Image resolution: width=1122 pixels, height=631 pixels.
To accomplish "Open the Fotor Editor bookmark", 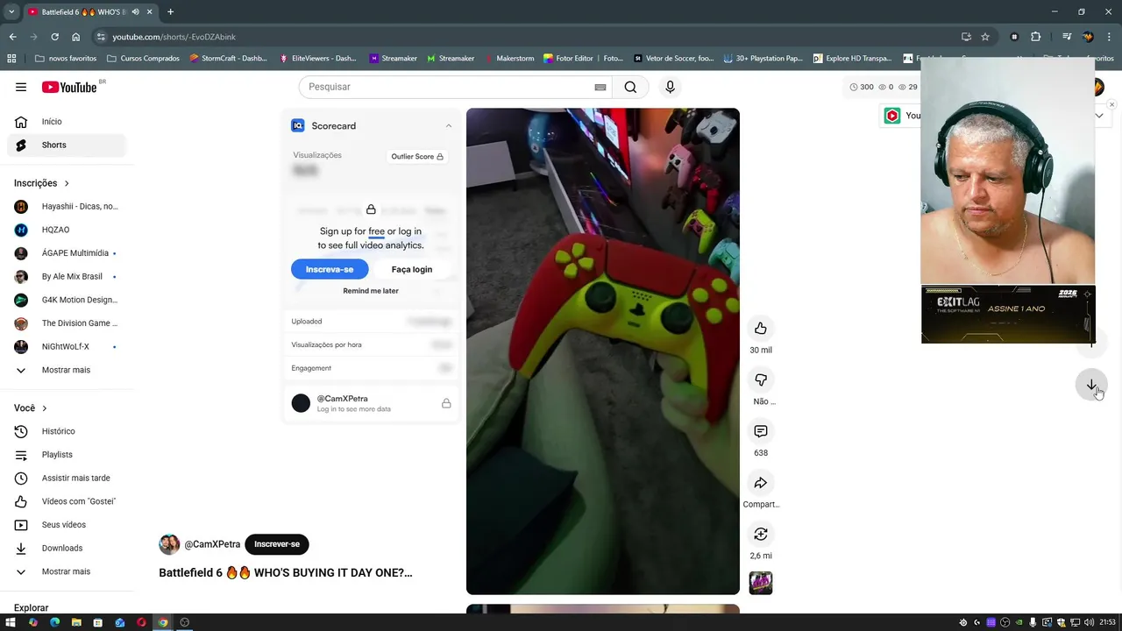I will click(583, 58).
